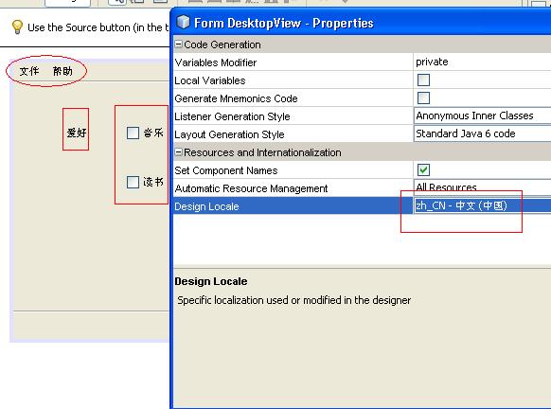
Task: Open the zh_CN Design Locale value dropdown
Action: pyautogui.click(x=482, y=205)
